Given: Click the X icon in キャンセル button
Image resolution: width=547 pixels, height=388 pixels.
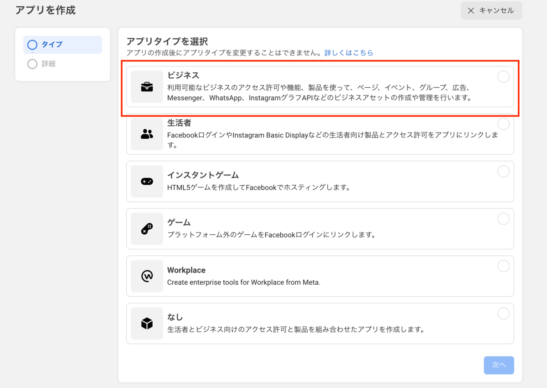Looking at the screenshot, I should (471, 10).
